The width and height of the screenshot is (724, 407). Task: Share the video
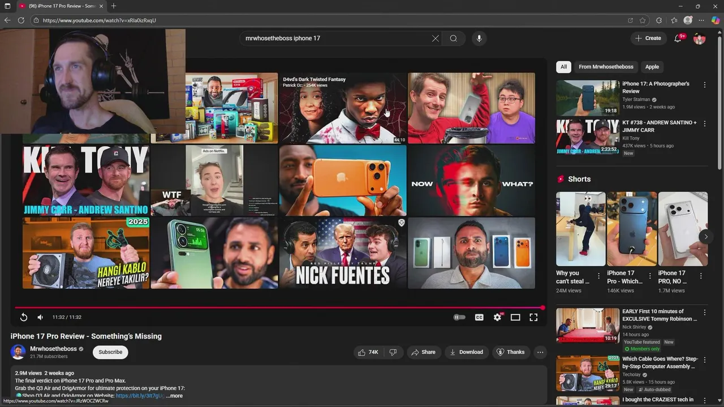click(423, 352)
